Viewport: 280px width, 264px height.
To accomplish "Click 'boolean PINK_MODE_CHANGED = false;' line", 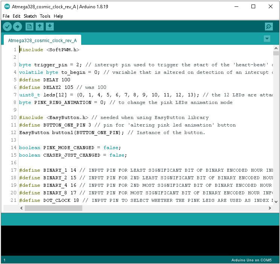I will 70,148.
